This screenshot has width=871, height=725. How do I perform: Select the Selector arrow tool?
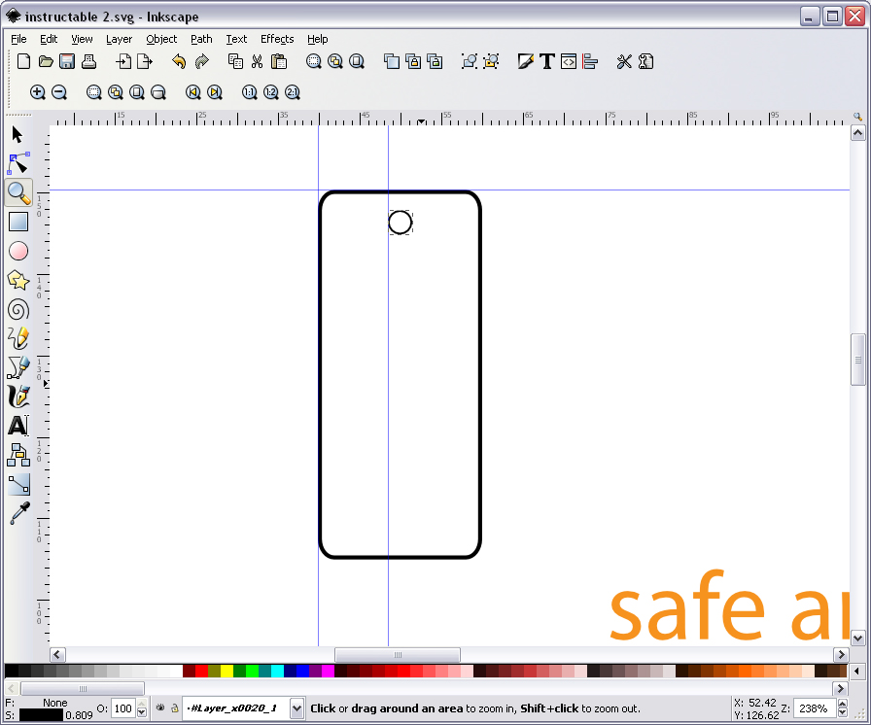pos(17,135)
